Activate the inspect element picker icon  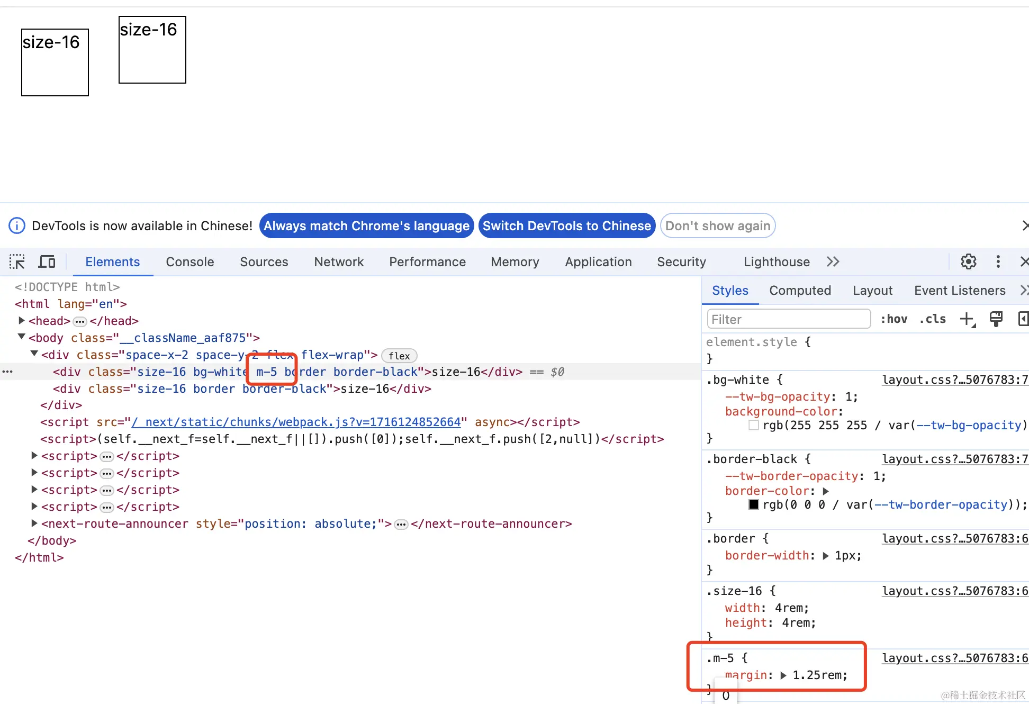click(17, 262)
